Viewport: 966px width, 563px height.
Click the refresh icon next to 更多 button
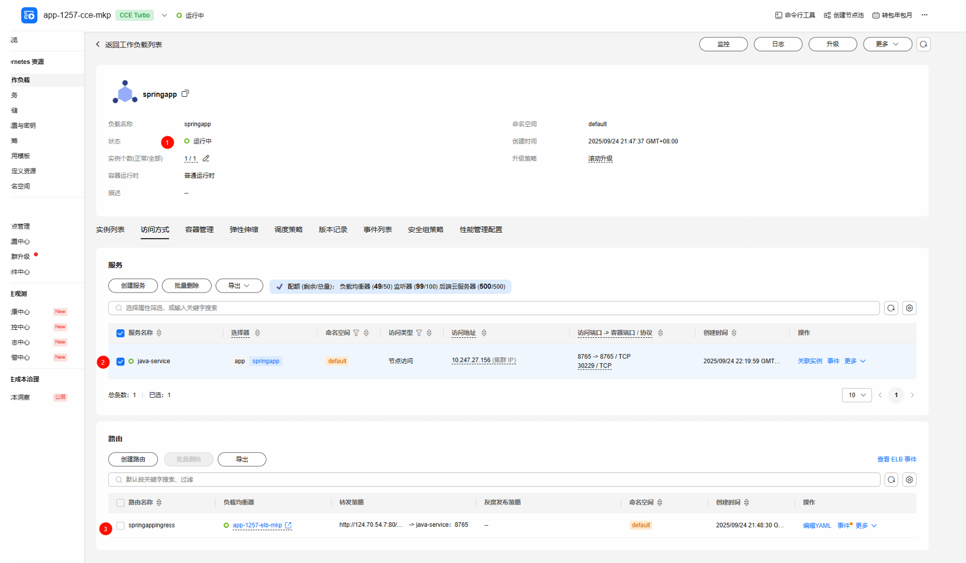[923, 44]
